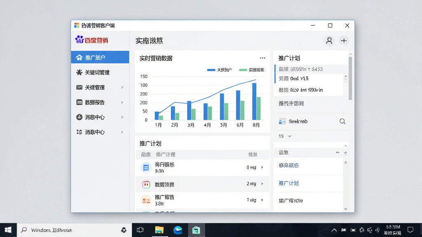Expand the clock-icon 消息中心 row chevron
This screenshot has width=422, height=237.
coord(122,117)
